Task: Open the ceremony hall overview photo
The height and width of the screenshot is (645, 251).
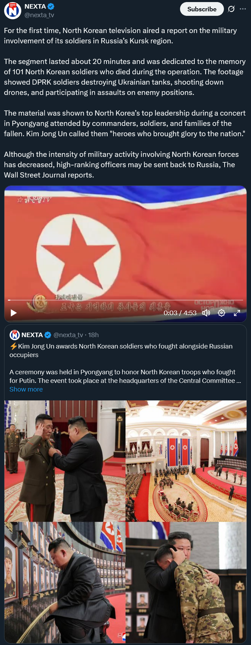Action: (186, 461)
